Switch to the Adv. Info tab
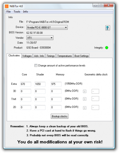 pos(39,56)
